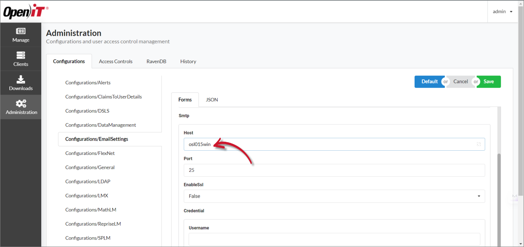Open the RavenDB tab
This screenshot has height=247, width=524.
(x=156, y=61)
